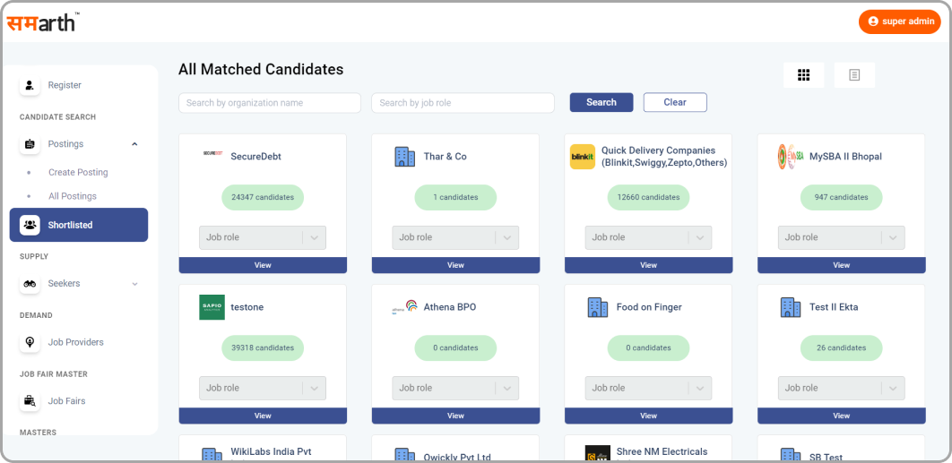Click the blinkit company logo
The image size is (952, 463).
(x=582, y=157)
